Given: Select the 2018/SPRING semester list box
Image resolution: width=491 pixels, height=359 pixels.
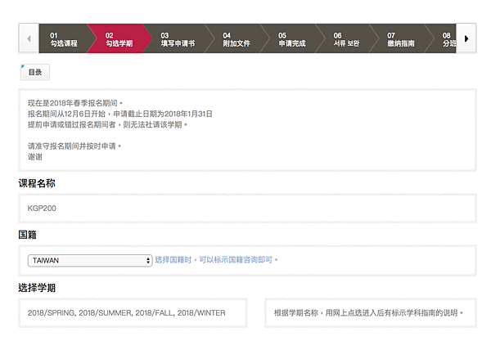Looking at the screenshot, I should tap(133, 313).
